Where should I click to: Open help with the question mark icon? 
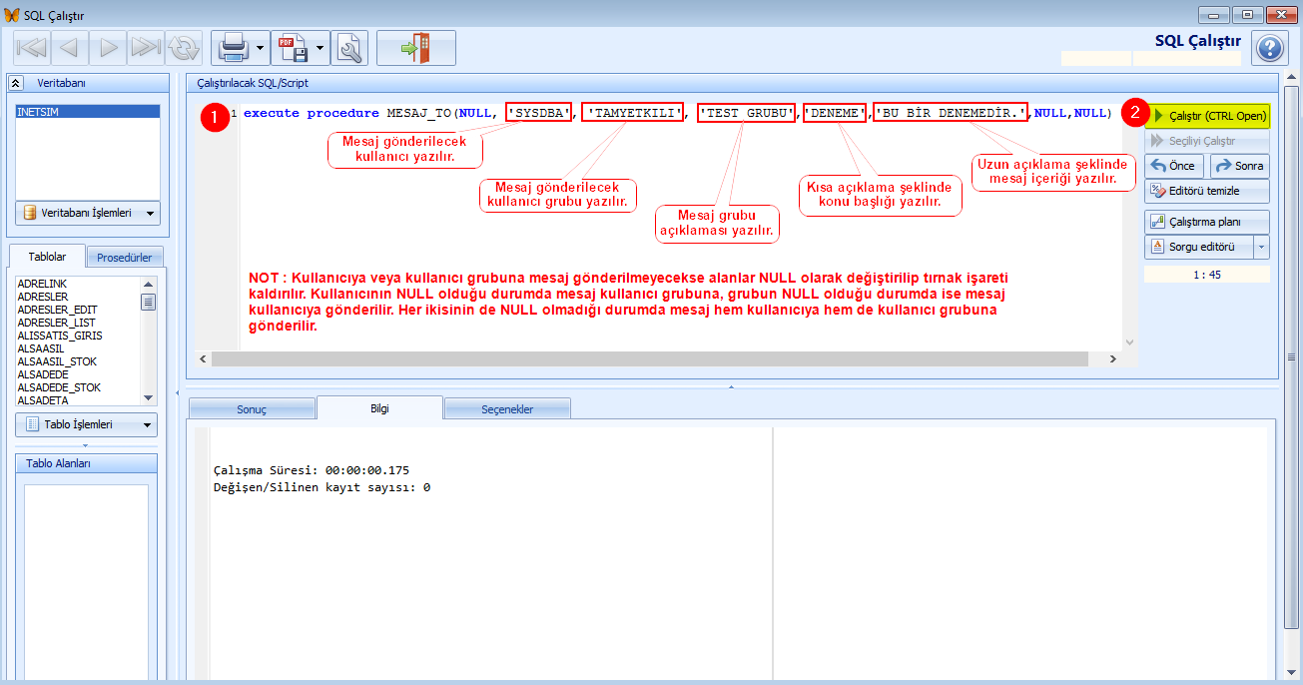coord(1268,48)
